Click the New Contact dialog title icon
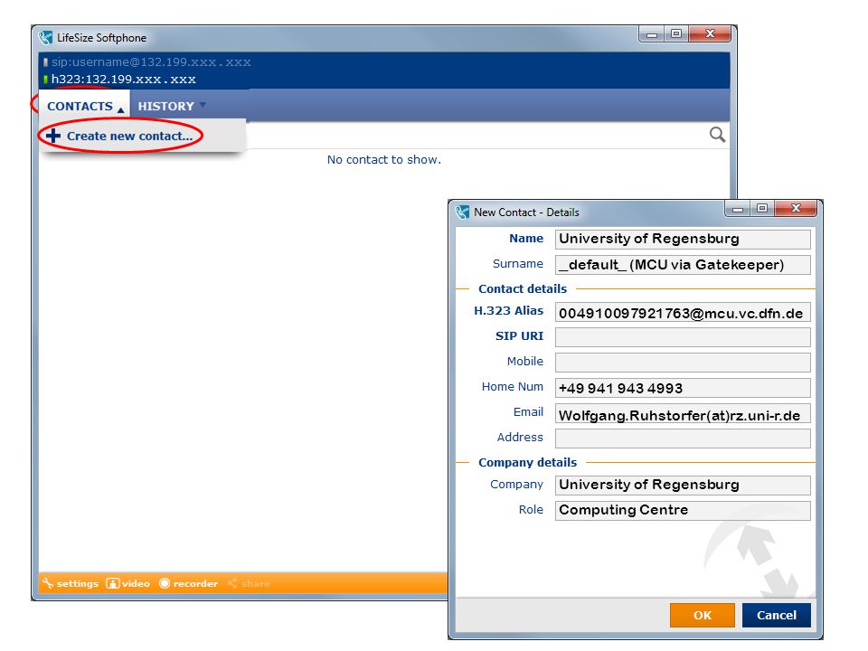This screenshot has width=868, height=651. [462, 212]
